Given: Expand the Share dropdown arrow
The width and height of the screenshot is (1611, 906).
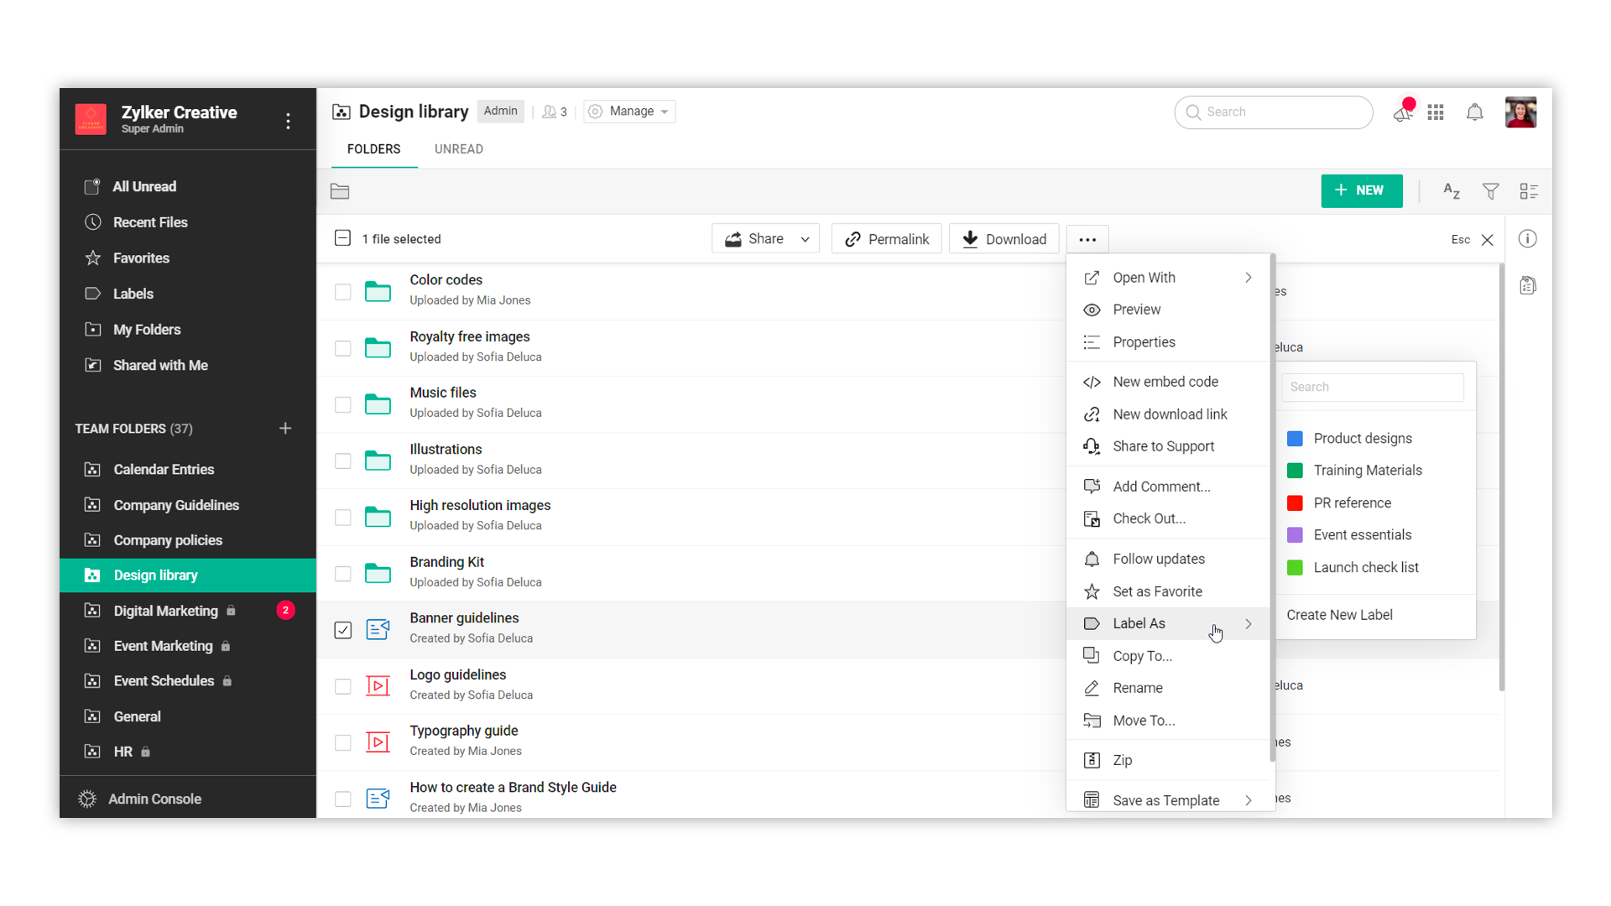Looking at the screenshot, I should 805,239.
